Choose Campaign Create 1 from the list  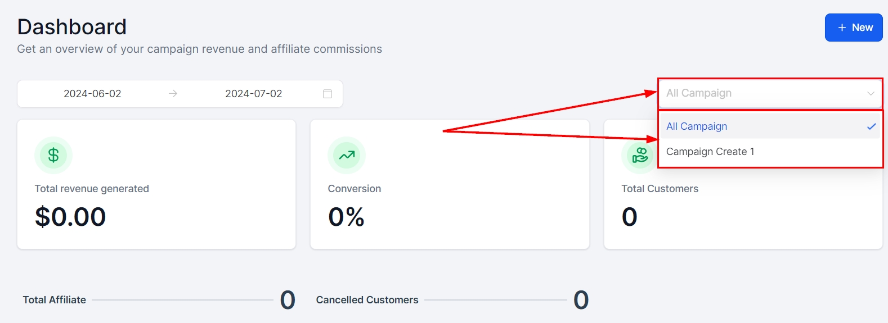pyautogui.click(x=710, y=152)
